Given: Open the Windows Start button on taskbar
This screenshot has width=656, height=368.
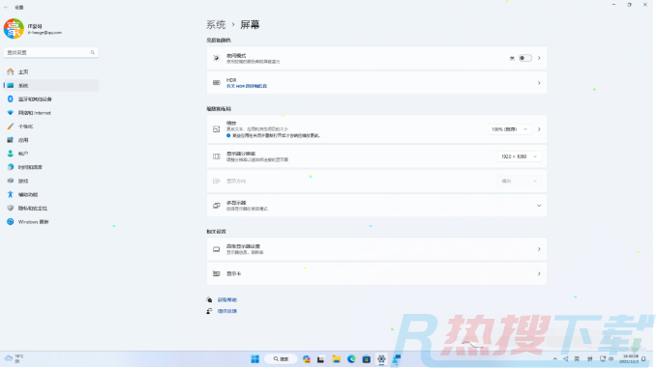Looking at the screenshot, I should click(x=254, y=359).
